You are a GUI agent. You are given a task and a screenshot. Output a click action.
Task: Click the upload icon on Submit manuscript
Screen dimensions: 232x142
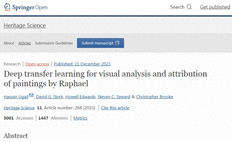pos(117,43)
